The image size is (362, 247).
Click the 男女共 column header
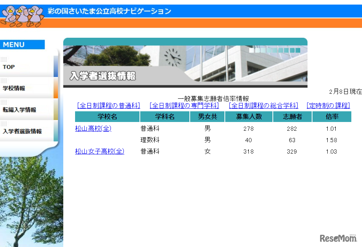coord(207,117)
